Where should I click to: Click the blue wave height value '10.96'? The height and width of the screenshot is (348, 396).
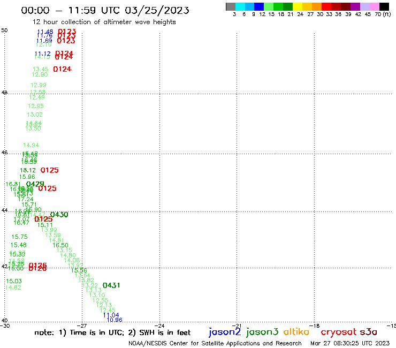click(115, 320)
